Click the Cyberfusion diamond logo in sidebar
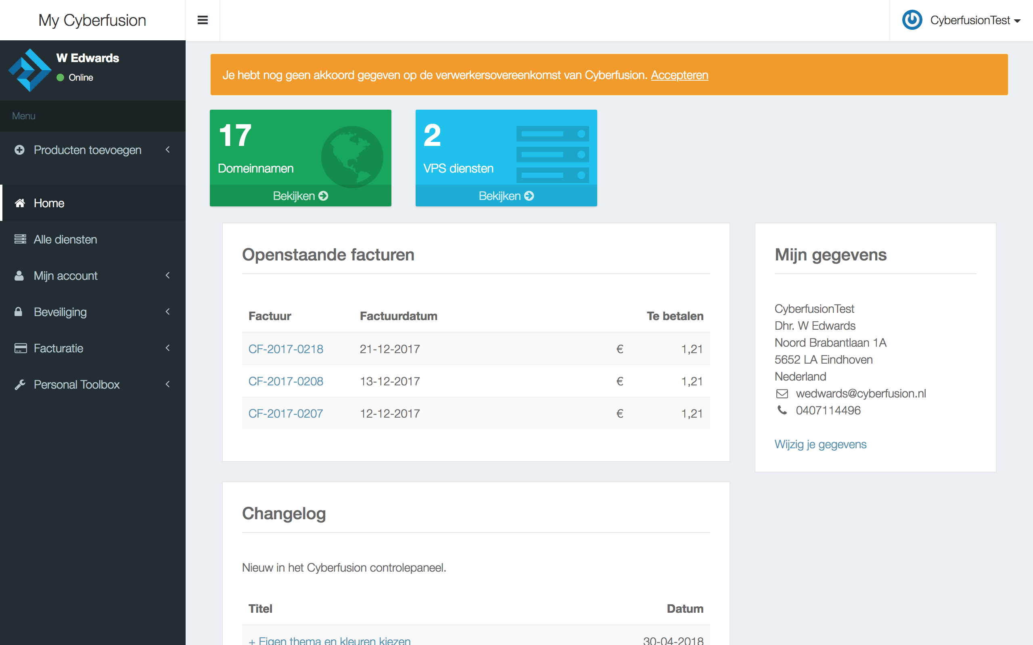1033x645 pixels. [x=30, y=71]
